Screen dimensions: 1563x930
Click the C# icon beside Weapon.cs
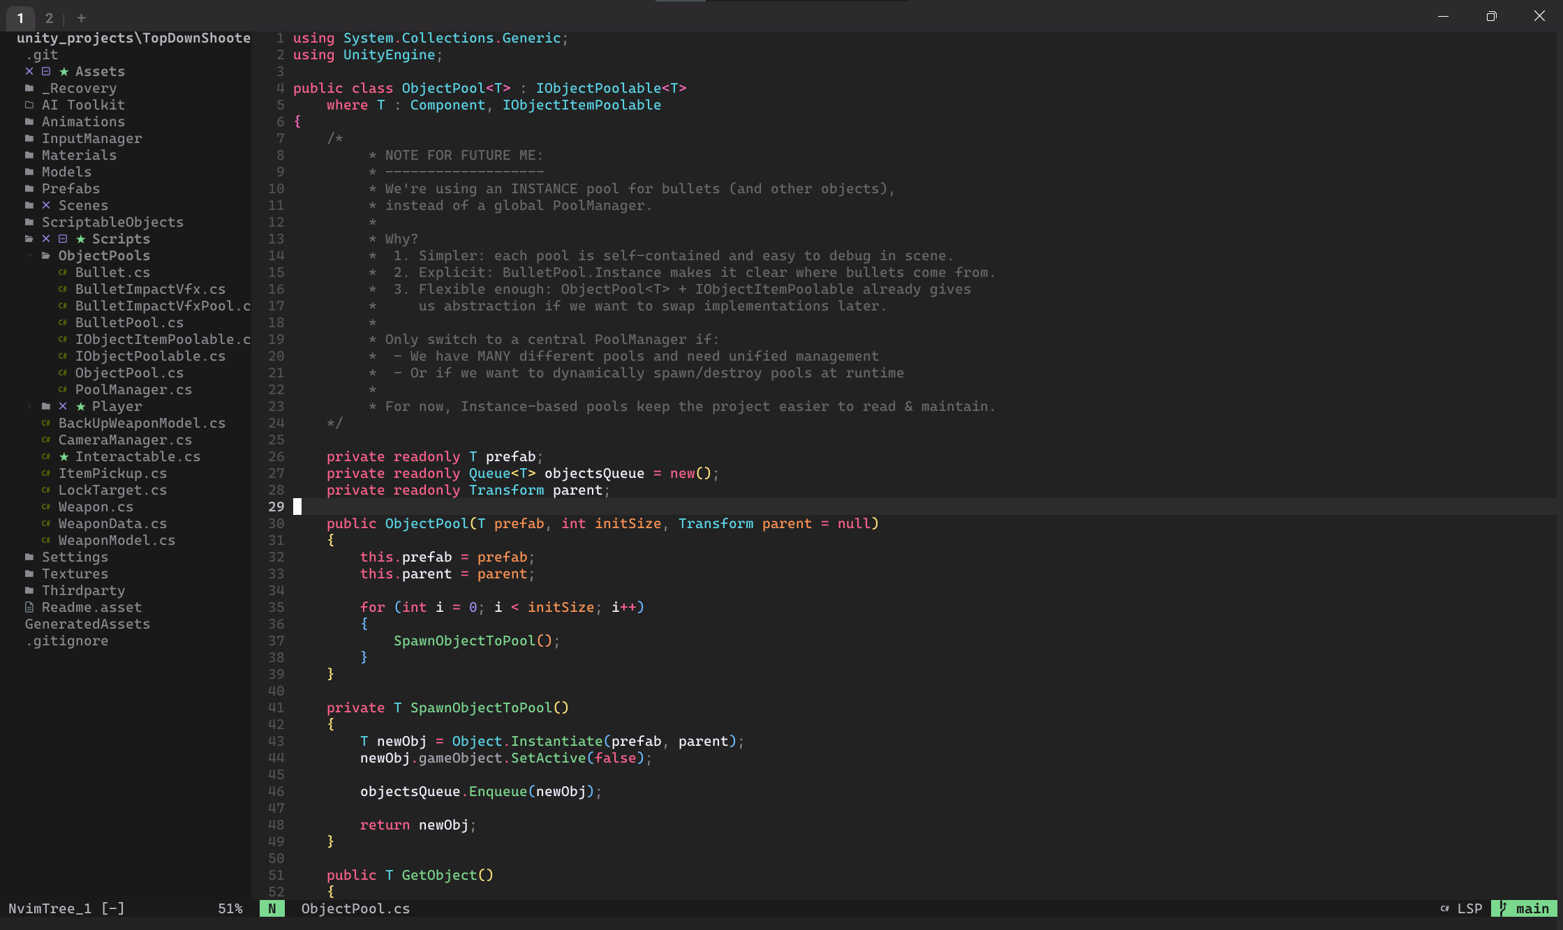[46, 507]
